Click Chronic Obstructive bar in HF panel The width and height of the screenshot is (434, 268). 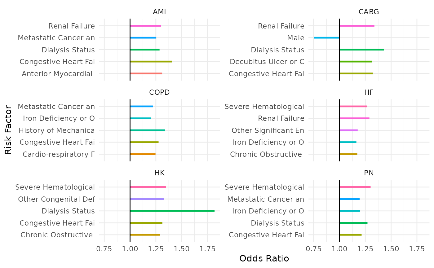[x=348, y=154]
